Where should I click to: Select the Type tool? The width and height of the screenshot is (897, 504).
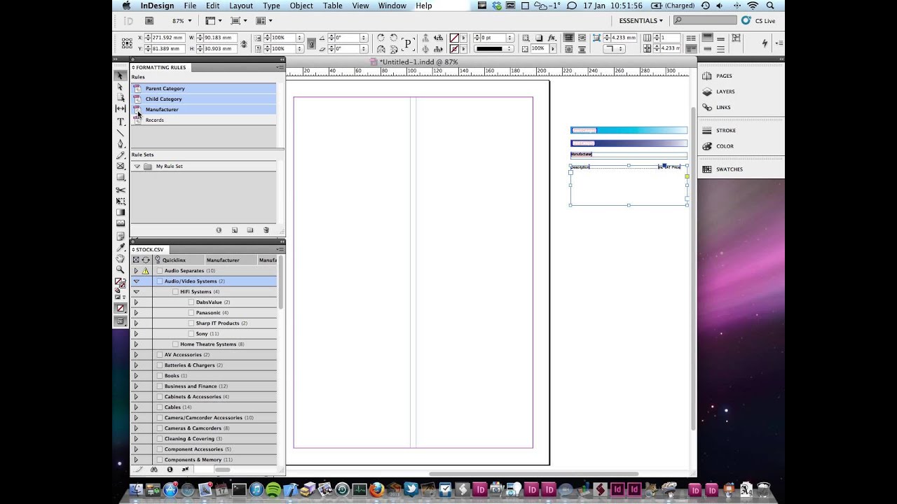(120, 122)
